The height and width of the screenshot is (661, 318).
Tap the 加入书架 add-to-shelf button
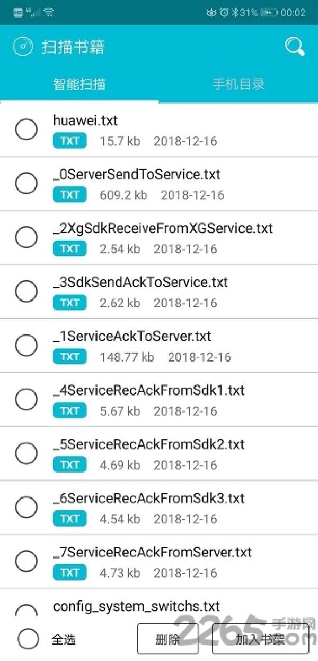point(260,639)
